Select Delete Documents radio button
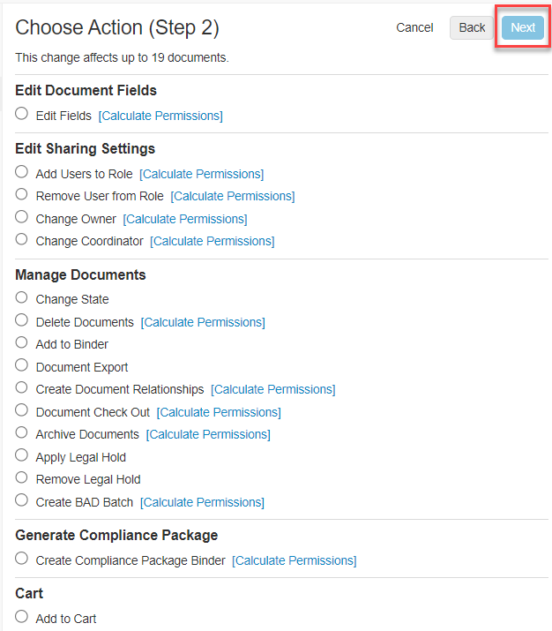Screen dimensions: 552x631 (22, 320)
